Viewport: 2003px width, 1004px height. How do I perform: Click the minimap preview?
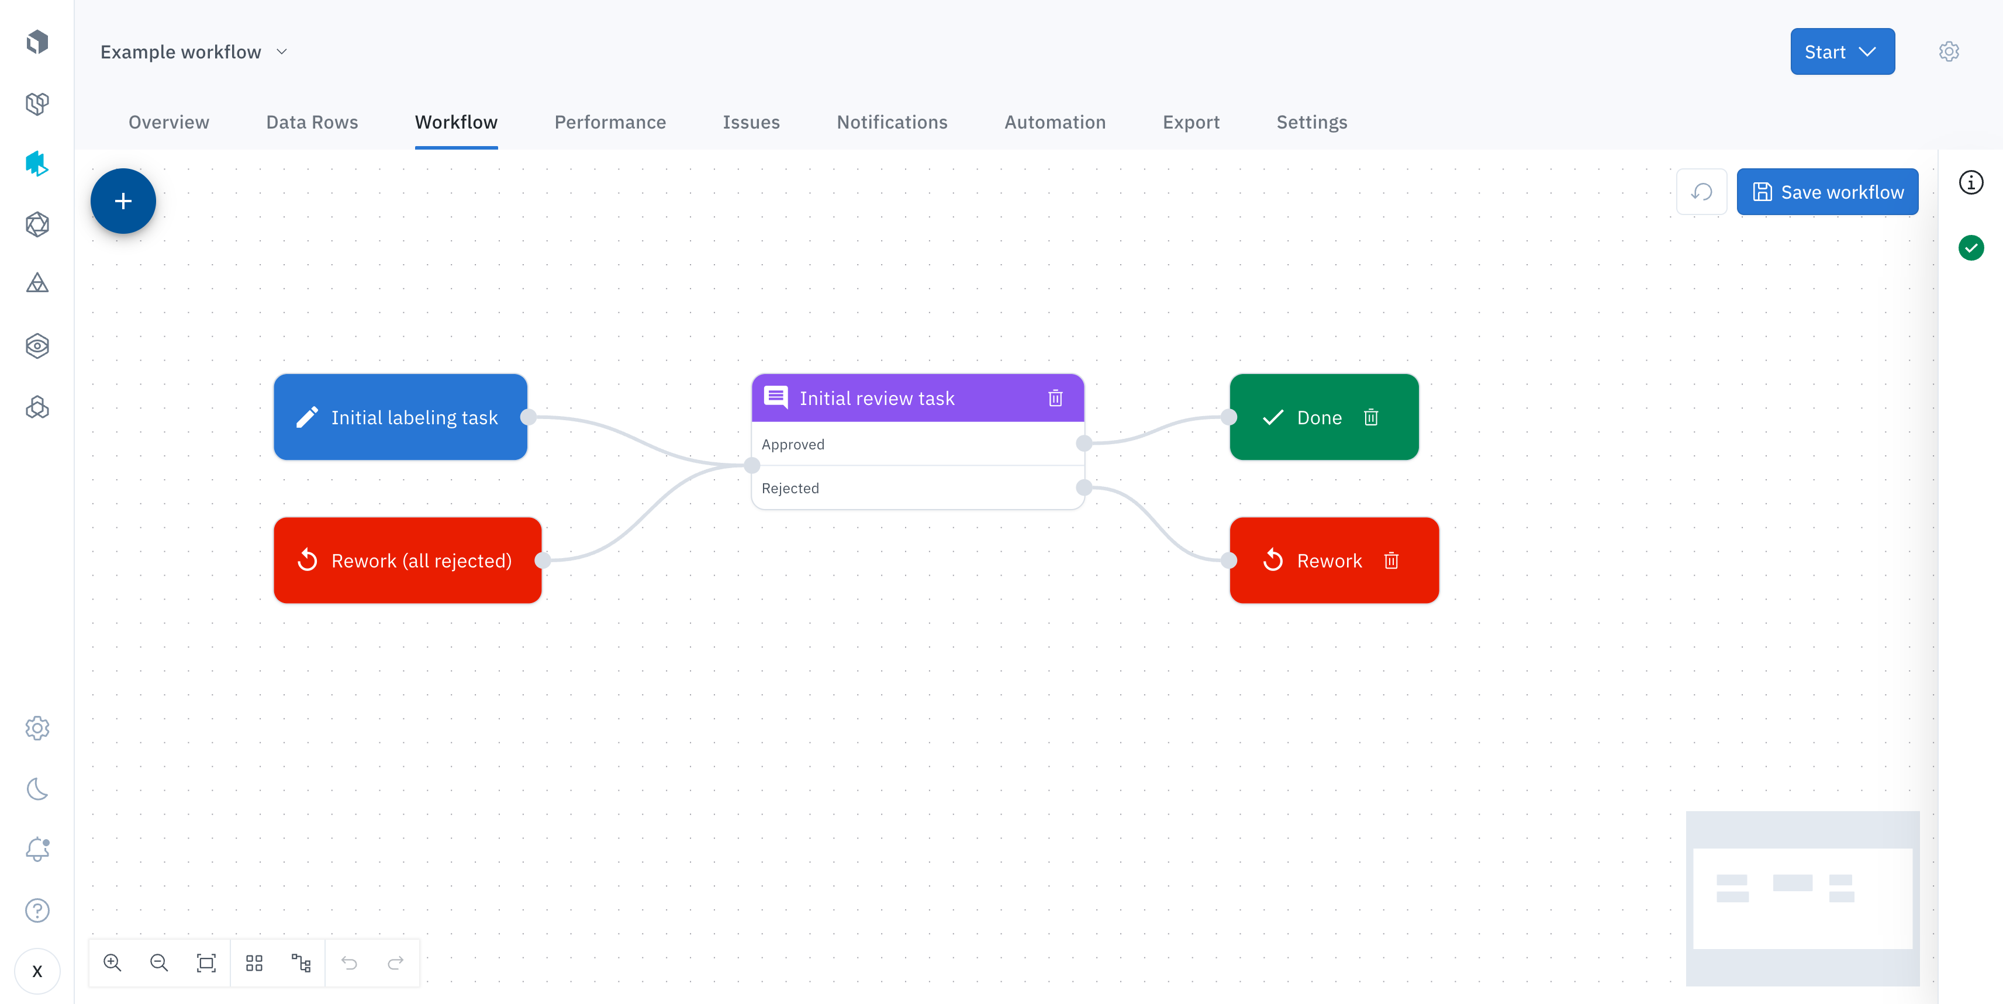point(1802,898)
